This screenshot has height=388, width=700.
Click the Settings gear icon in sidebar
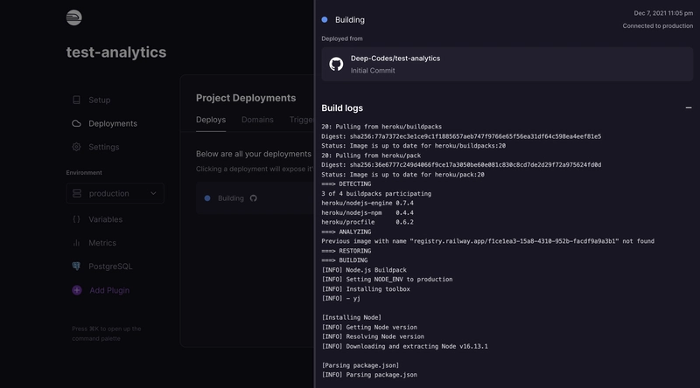pos(77,148)
